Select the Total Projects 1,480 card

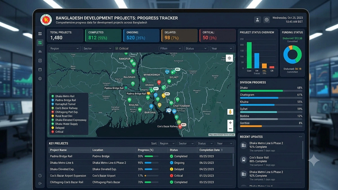point(65,35)
